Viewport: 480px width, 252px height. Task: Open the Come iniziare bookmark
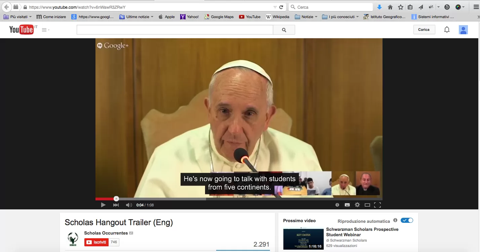(x=51, y=17)
